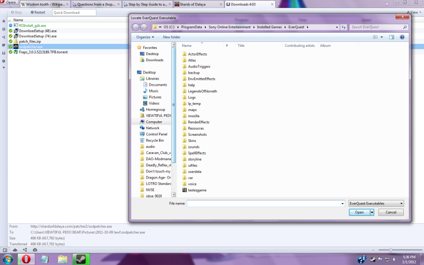This screenshot has height=265, width=424.
Task: Click the Opera menu button
Action: click(x=9, y=2)
